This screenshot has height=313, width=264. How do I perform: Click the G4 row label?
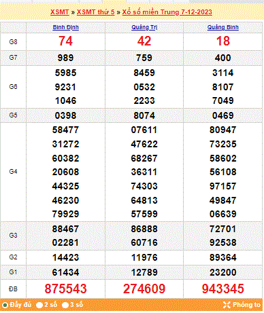point(13,172)
